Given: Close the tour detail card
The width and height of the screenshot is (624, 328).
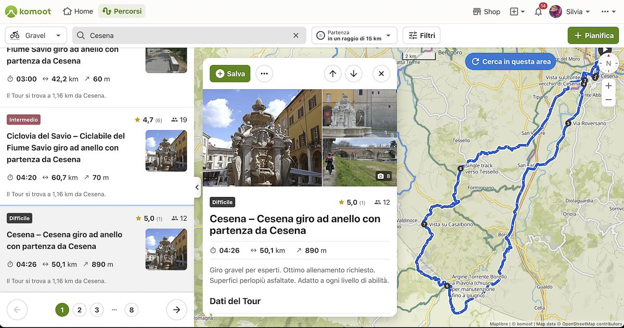Looking at the screenshot, I should [x=381, y=74].
